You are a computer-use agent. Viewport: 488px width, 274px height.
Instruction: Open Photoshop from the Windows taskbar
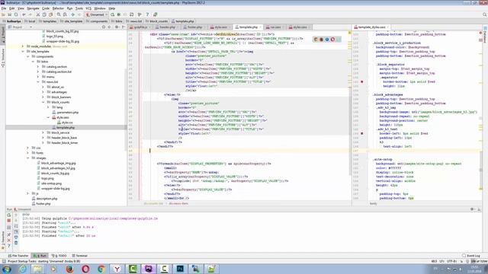tap(180, 269)
